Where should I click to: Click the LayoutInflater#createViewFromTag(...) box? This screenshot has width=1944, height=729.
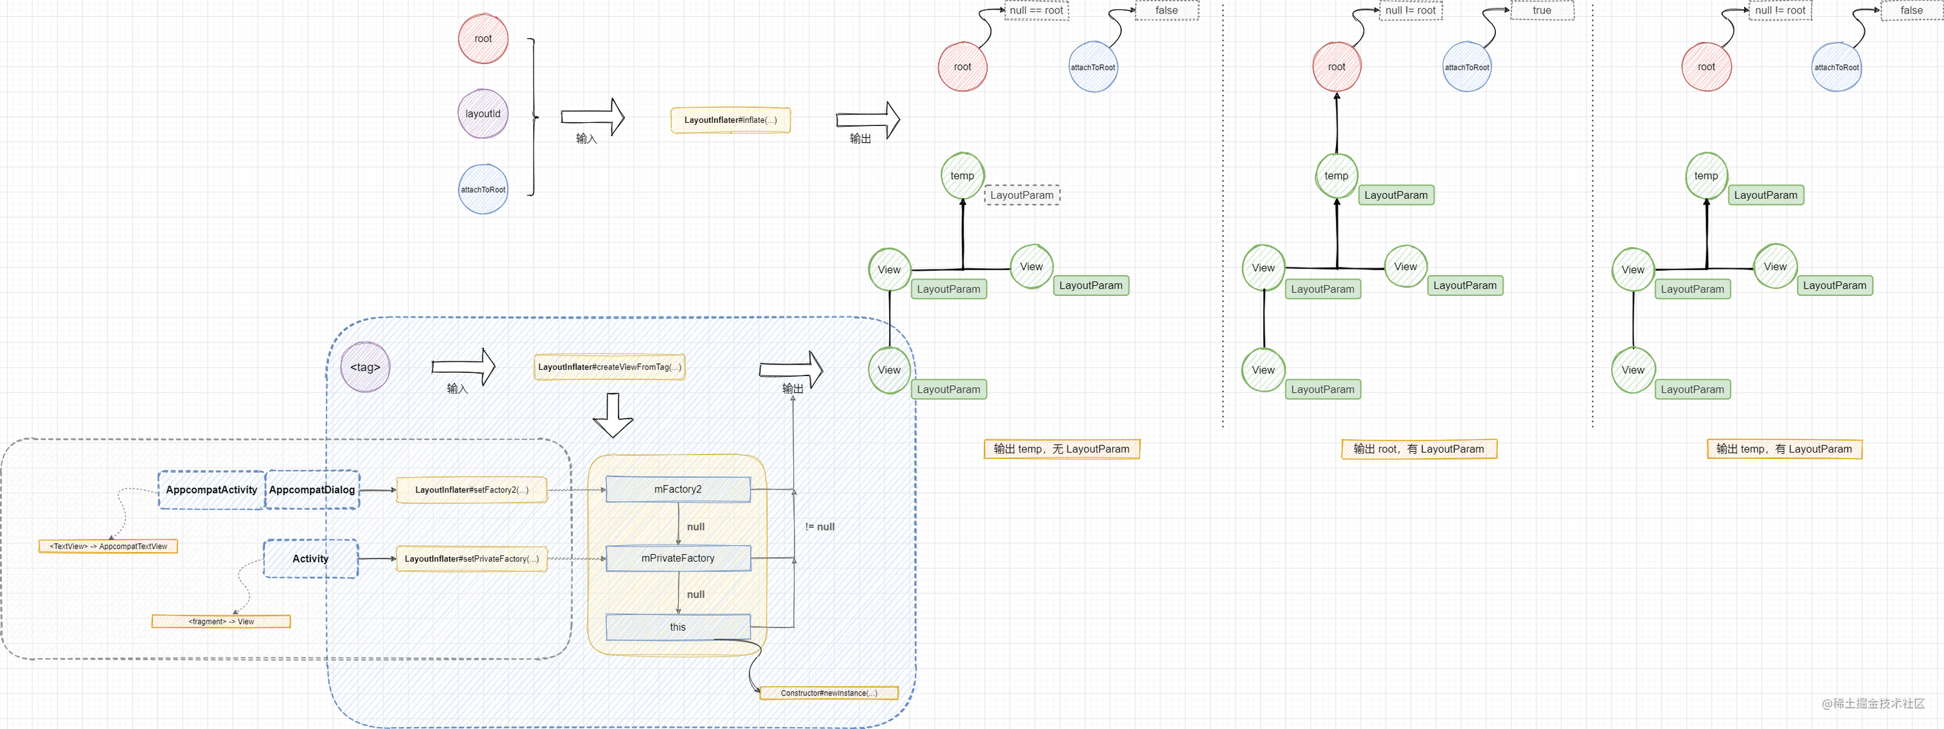[610, 367]
